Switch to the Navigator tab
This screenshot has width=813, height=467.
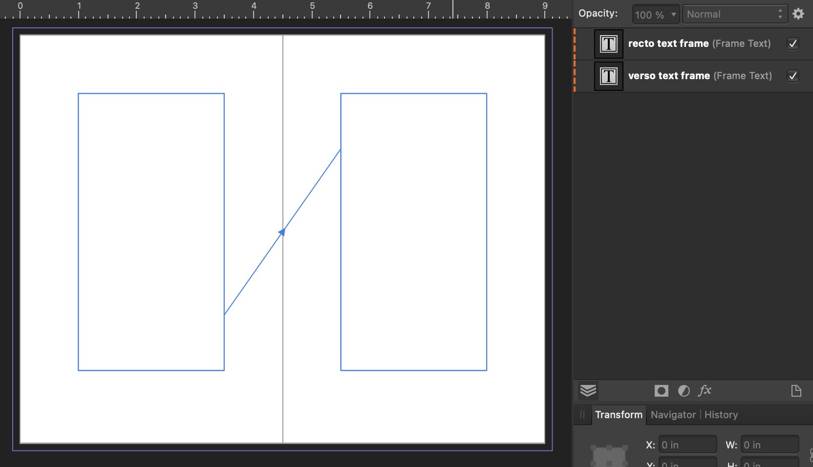coord(673,415)
